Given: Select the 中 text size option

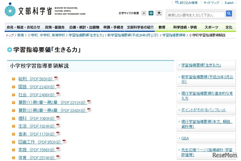Looking at the screenshot, I should tap(151, 13).
